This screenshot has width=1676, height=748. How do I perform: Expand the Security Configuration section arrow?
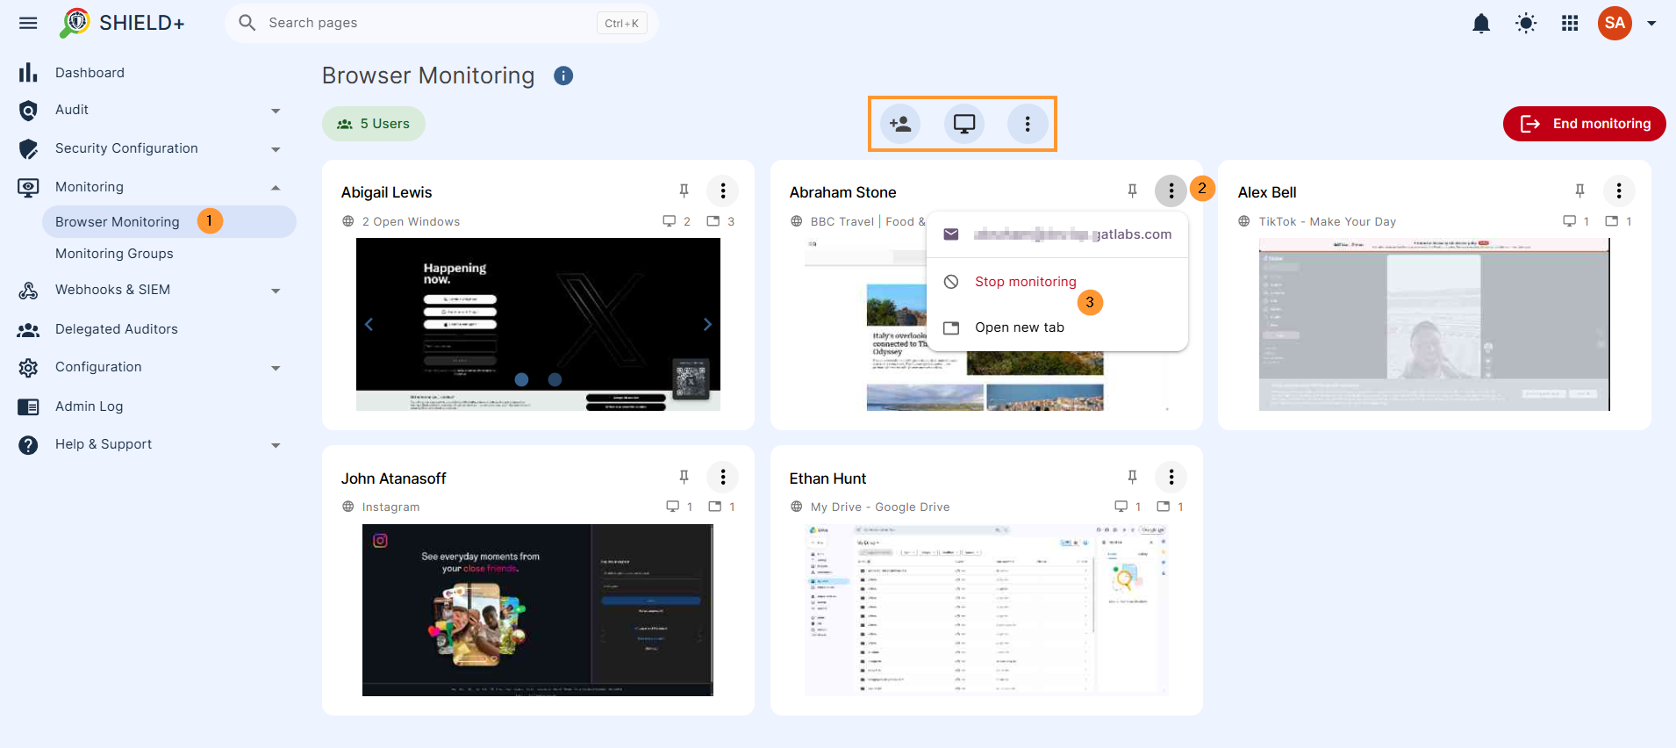(276, 149)
